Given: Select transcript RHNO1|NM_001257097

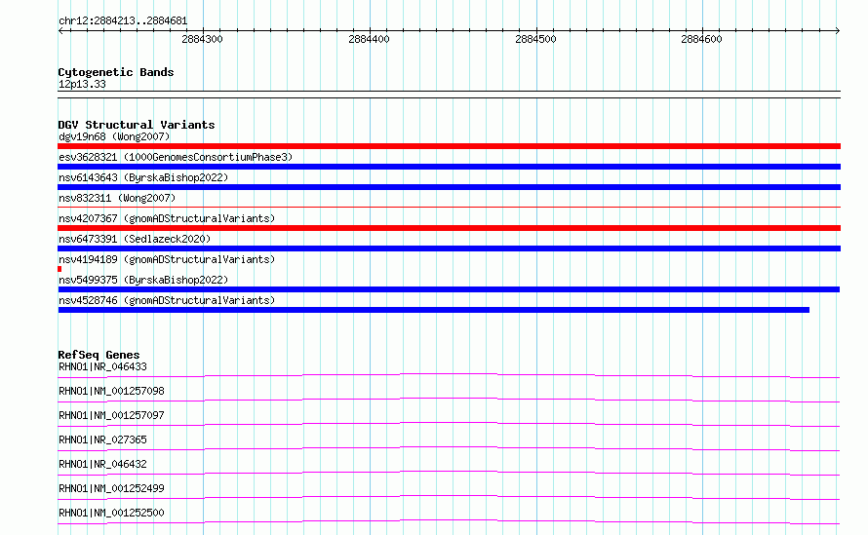Looking at the screenshot, I should click(111, 415).
